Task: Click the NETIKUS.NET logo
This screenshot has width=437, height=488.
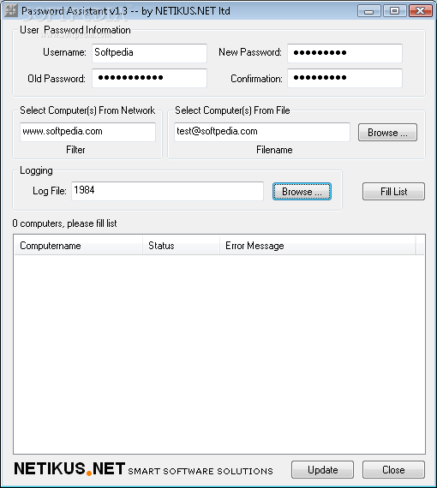Action: coord(143,469)
